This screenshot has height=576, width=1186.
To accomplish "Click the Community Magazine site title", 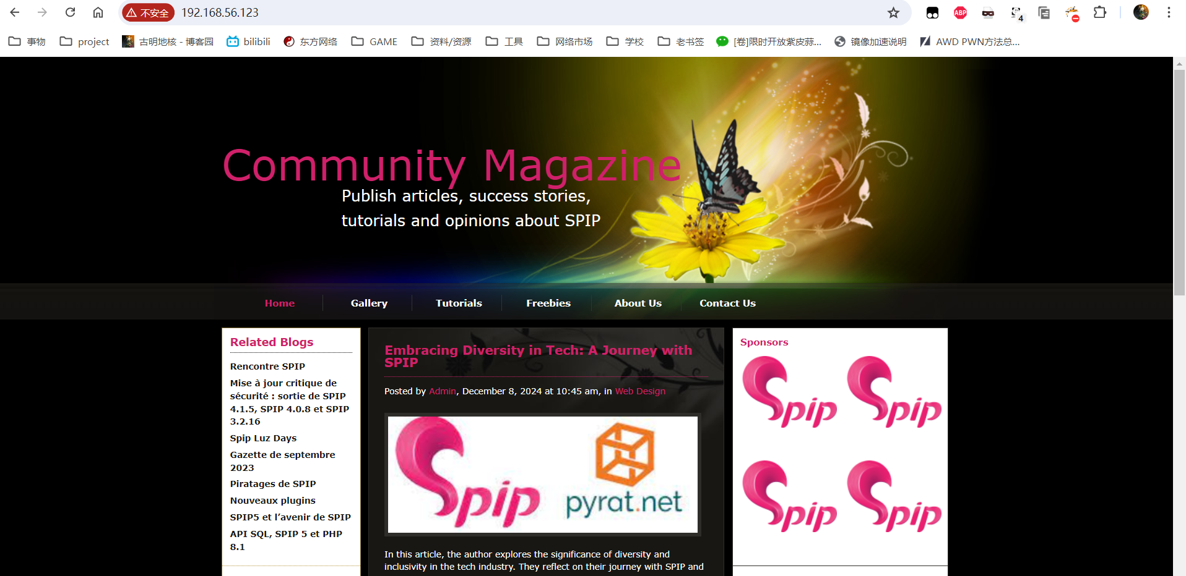I will [452, 166].
